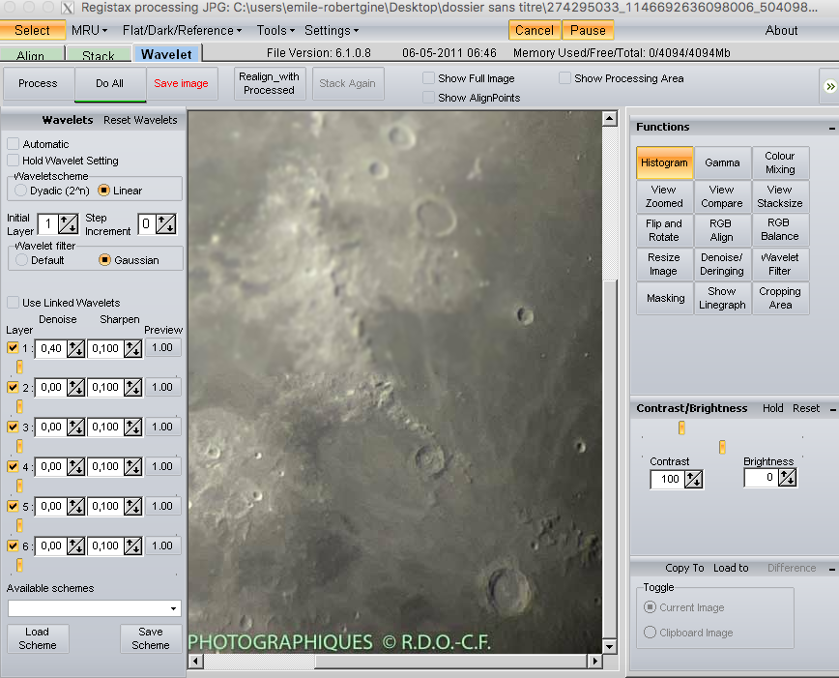Open the MRU dropdown menu

89,30
